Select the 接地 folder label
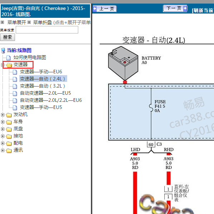 tap(18, 136)
